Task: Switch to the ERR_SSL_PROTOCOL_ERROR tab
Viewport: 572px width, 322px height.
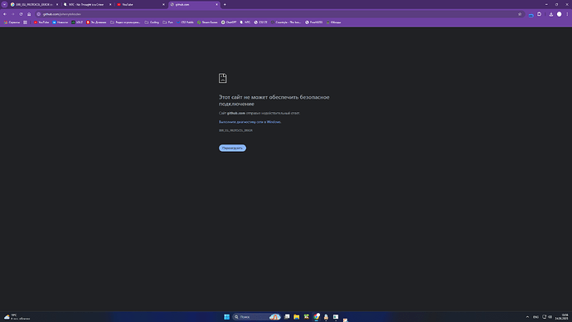Action: pyautogui.click(x=34, y=4)
